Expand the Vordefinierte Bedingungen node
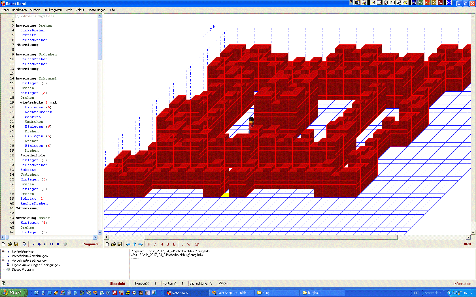The width and height of the screenshot is (476, 297). click(x=3, y=261)
